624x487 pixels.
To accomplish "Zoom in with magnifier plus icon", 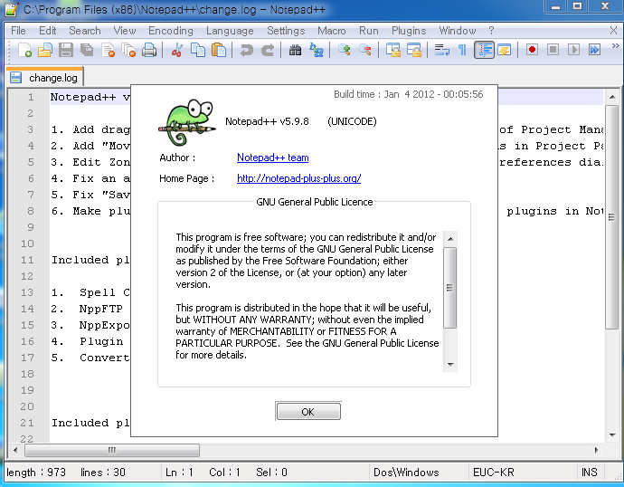I will click(x=345, y=50).
